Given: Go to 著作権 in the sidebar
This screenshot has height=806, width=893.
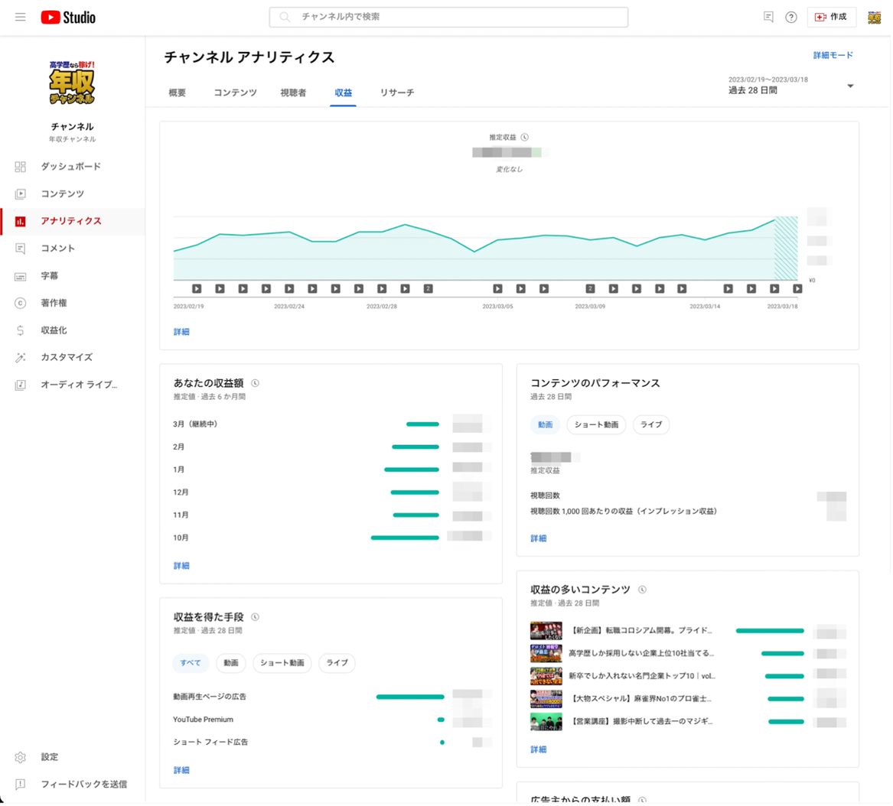Looking at the screenshot, I should tap(54, 303).
